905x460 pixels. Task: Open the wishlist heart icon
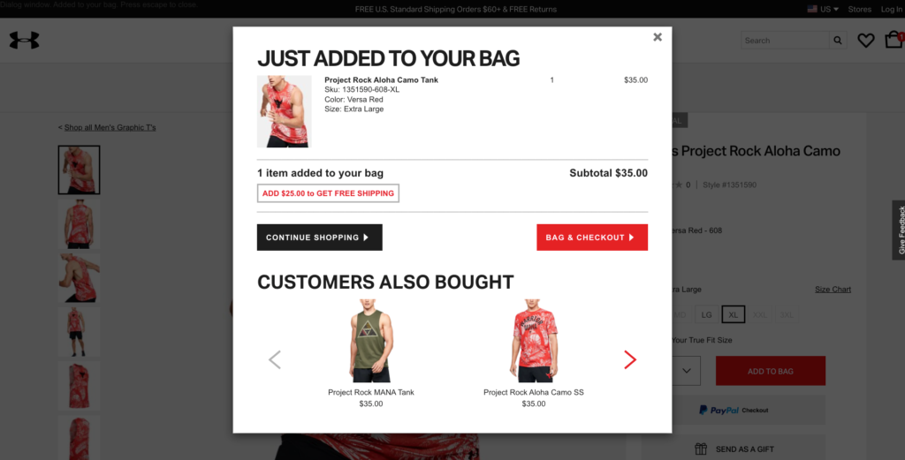pyautogui.click(x=866, y=41)
